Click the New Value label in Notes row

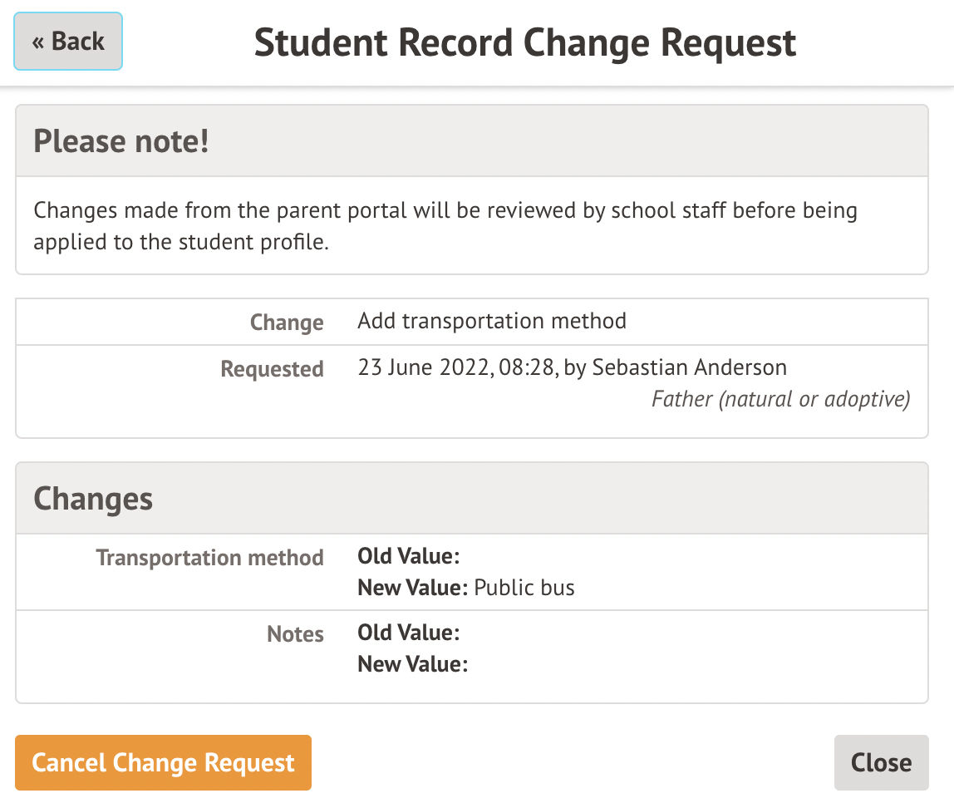pyautogui.click(x=413, y=664)
